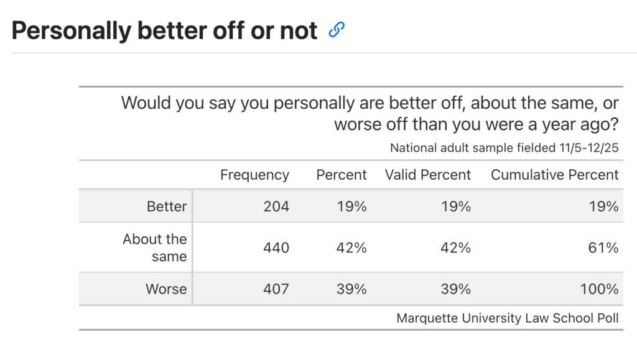Click the anchor link icon beside heading
The height and width of the screenshot is (342, 637).
tap(337, 29)
